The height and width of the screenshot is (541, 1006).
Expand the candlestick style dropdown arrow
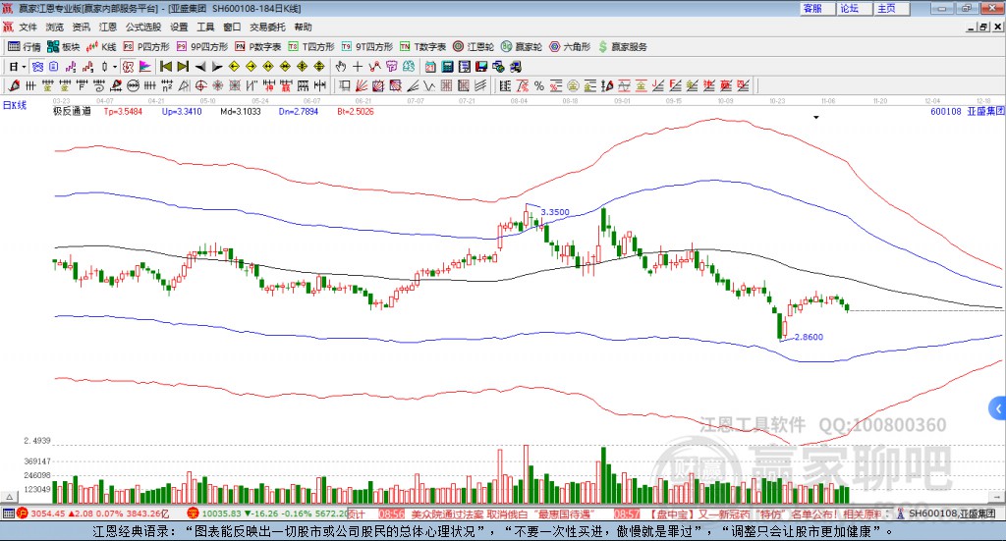click(x=114, y=67)
